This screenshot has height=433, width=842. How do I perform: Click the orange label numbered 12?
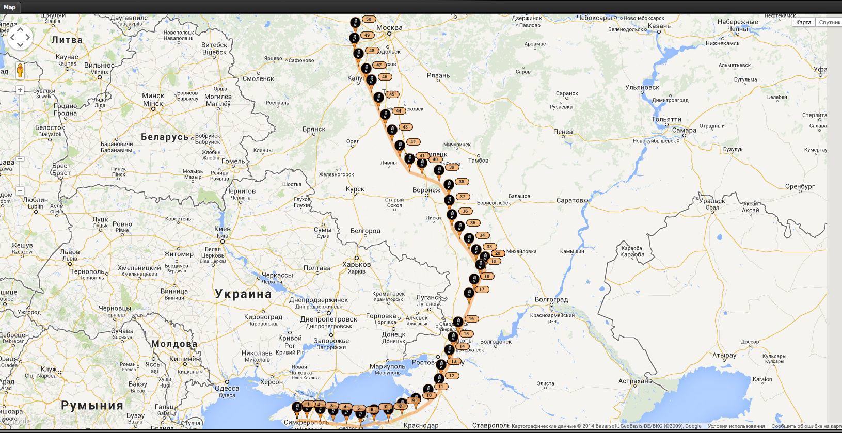click(x=452, y=376)
